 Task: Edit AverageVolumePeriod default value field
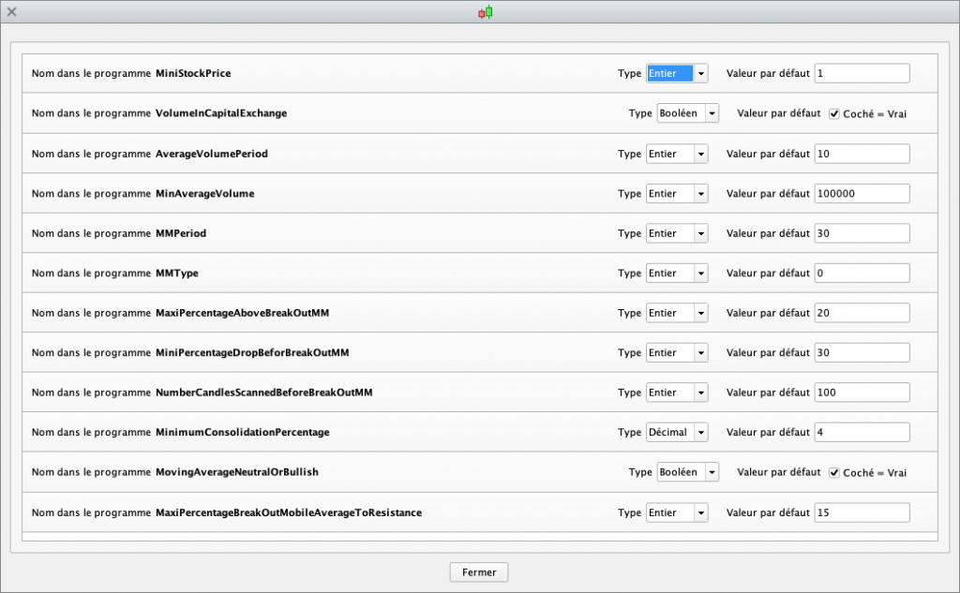862,154
